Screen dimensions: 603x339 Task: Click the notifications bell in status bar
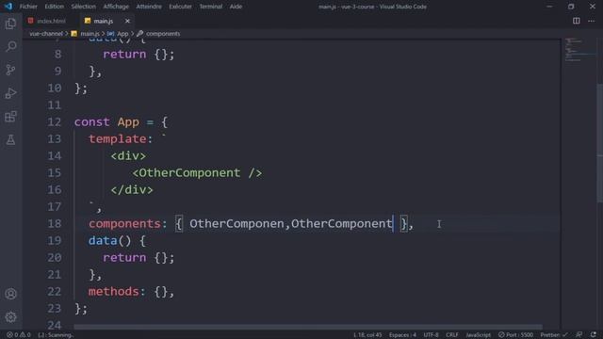[x=594, y=335]
